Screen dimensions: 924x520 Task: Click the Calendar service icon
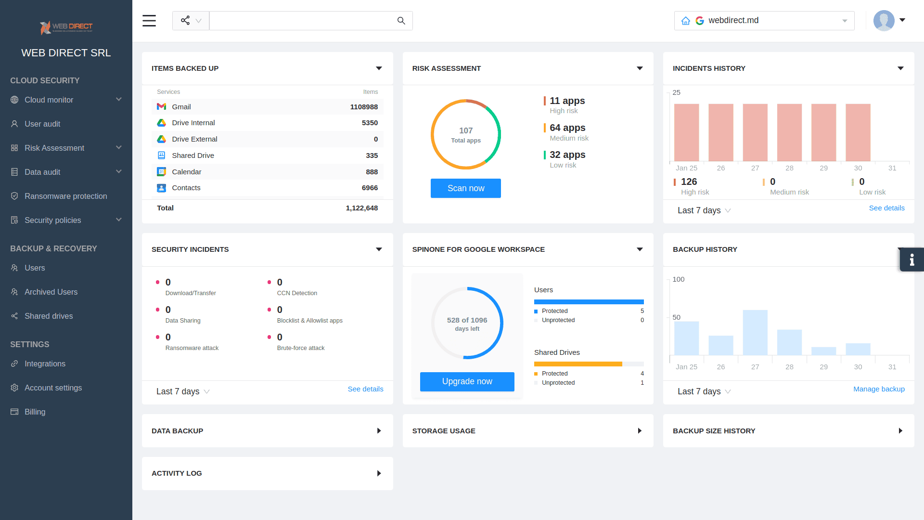162,171
